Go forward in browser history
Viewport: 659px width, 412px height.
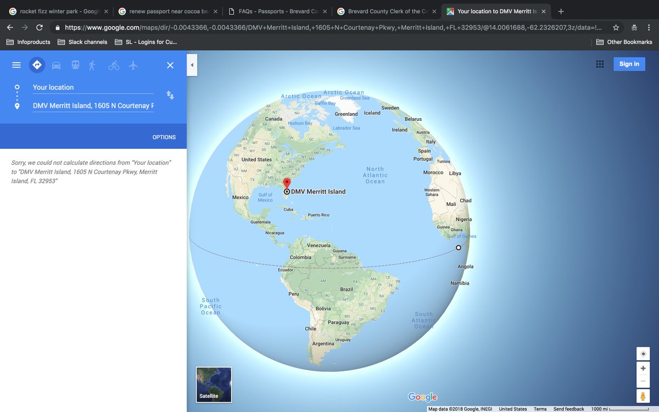[x=24, y=27]
